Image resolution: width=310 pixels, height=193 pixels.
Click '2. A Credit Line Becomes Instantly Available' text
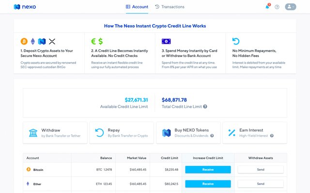(120, 53)
